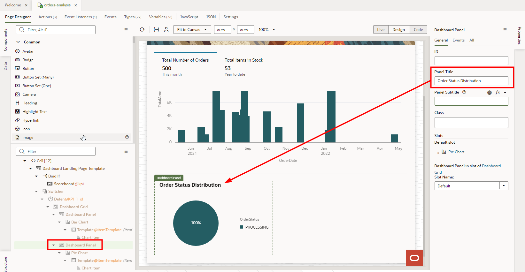Click the components Filter search field
Screen dimensions: 525x272
(x=56, y=30)
